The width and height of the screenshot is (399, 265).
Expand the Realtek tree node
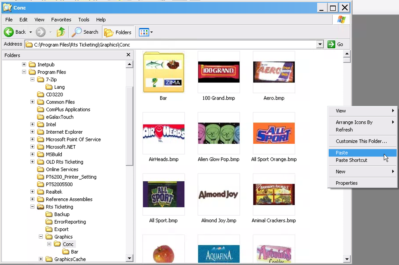coord(32,191)
